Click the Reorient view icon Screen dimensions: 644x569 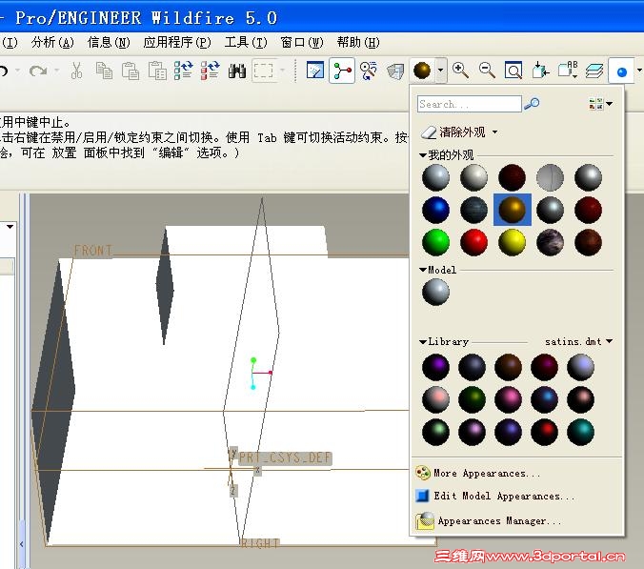(540, 71)
